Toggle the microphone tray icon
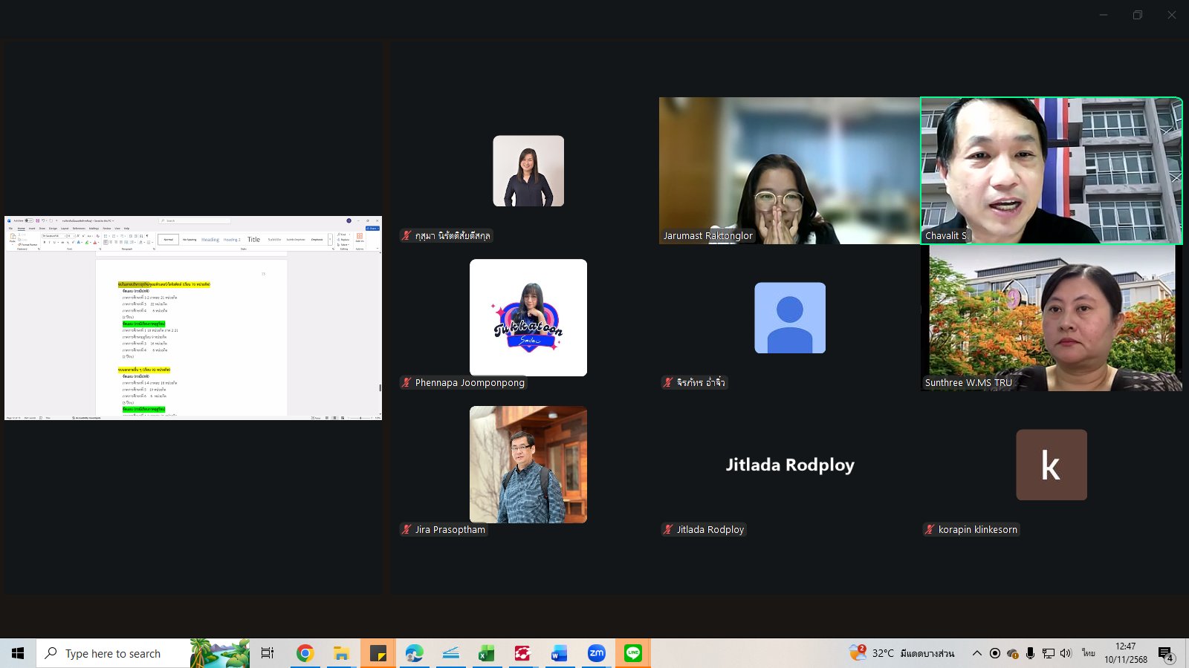1189x668 pixels. [1030, 653]
